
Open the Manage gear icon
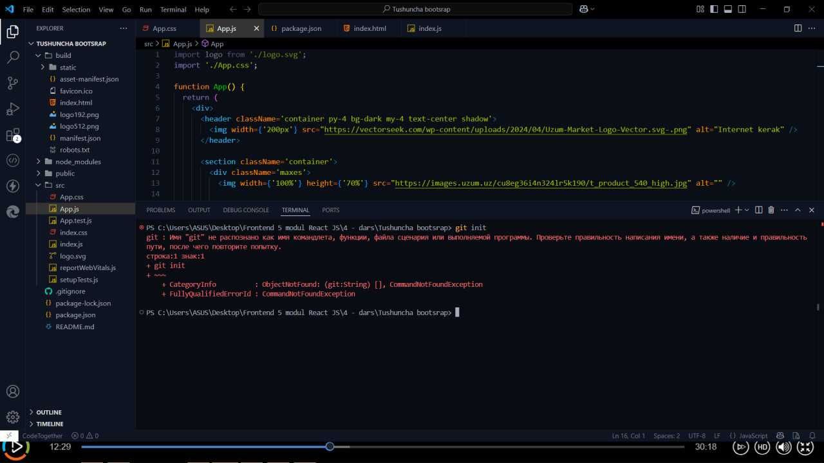coord(12,417)
